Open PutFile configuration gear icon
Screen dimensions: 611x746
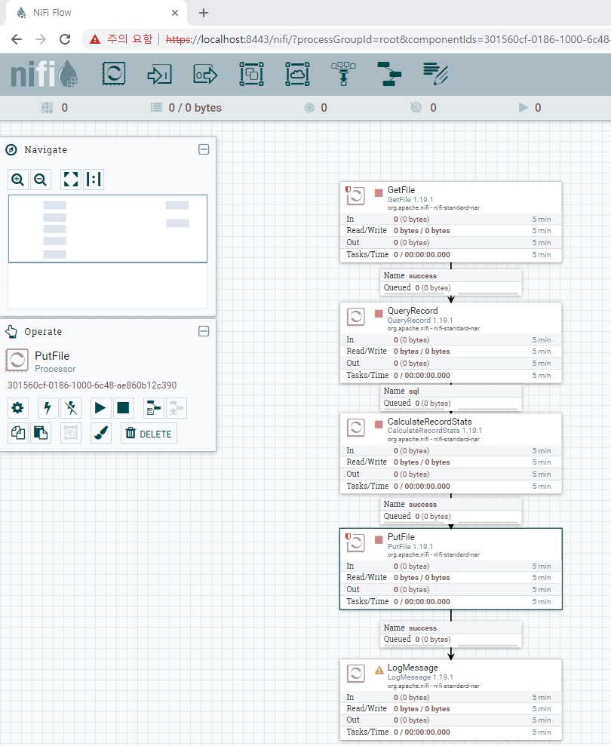click(17, 408)
